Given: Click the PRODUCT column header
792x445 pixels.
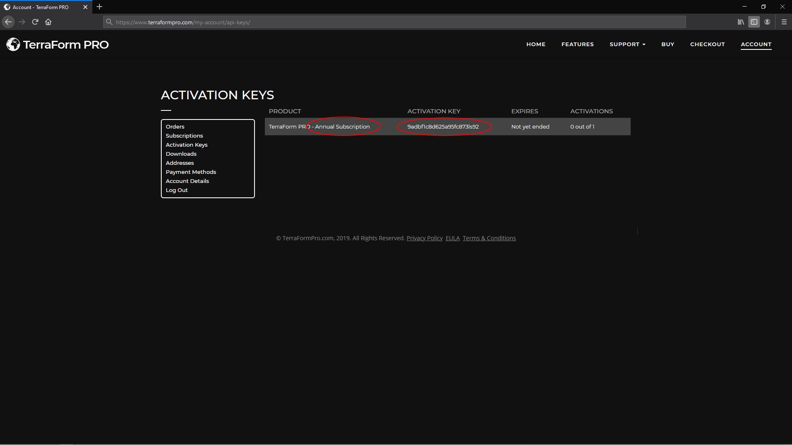Looking at the screenshot, I should 285,111.
